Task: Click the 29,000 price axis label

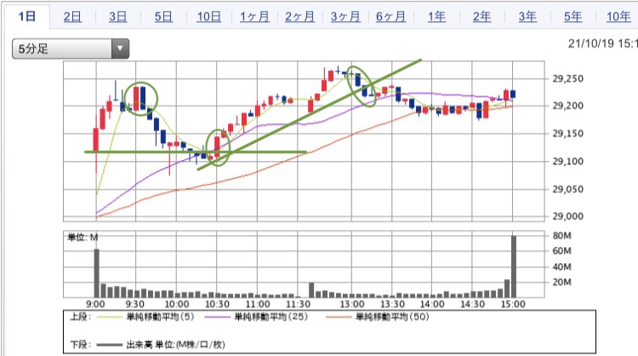Action: 567,216
